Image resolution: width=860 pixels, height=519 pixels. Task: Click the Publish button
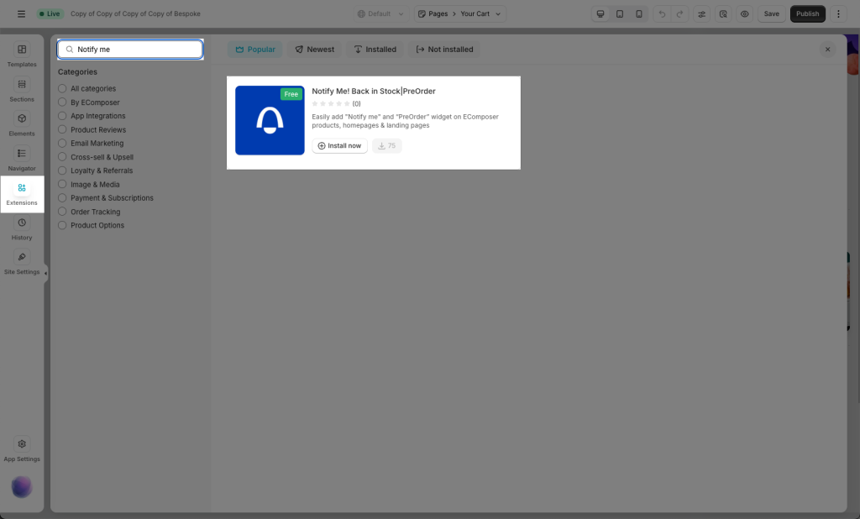pos(807,14)
